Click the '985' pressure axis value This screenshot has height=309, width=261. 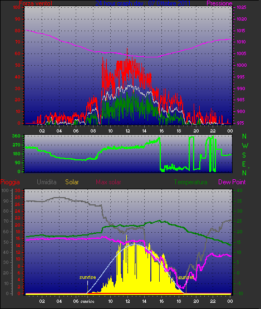tap(240, 100)
